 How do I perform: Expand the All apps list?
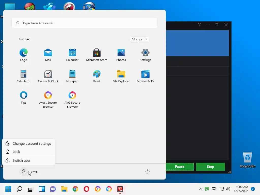pyautogui.click(x=139, y=39)
